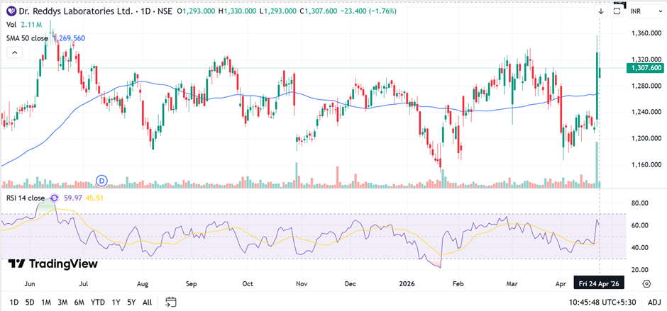This screenshot has width=667, height=311.
Task: Click the dividend 'D' marker on the chart
Action: pyautogui.click(x=101, y=180)
